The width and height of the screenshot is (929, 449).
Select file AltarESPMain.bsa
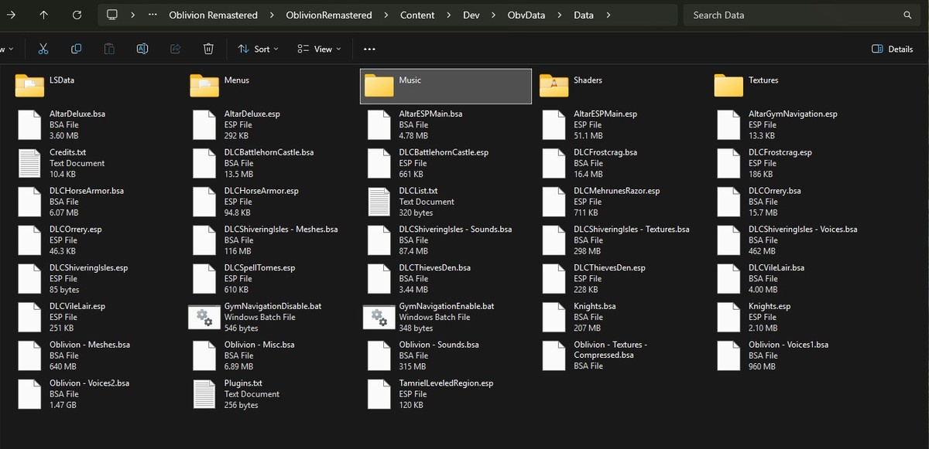[447, 124]
